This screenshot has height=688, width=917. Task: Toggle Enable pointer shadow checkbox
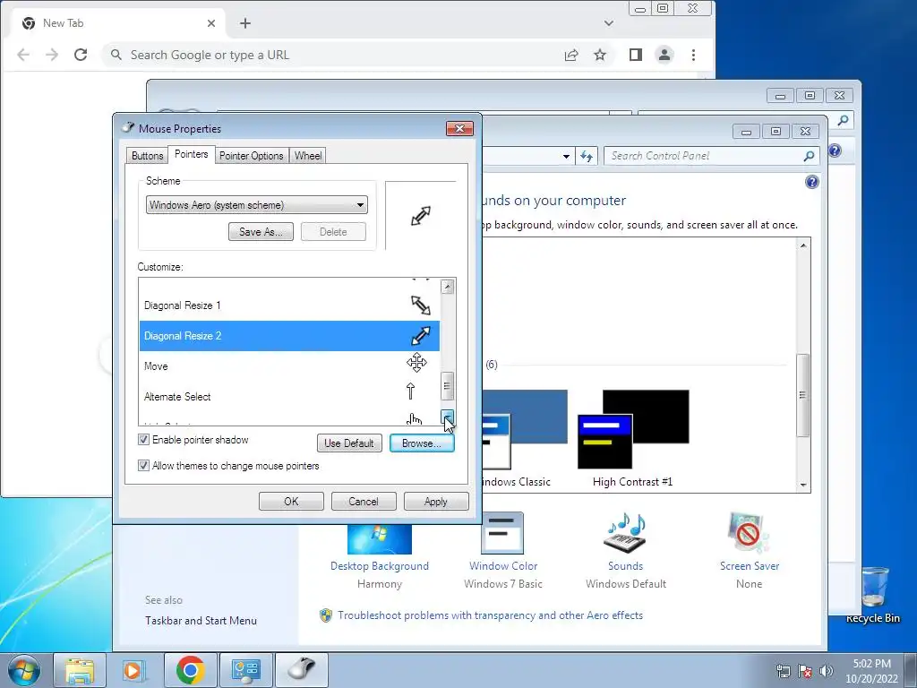coord(143,439)
